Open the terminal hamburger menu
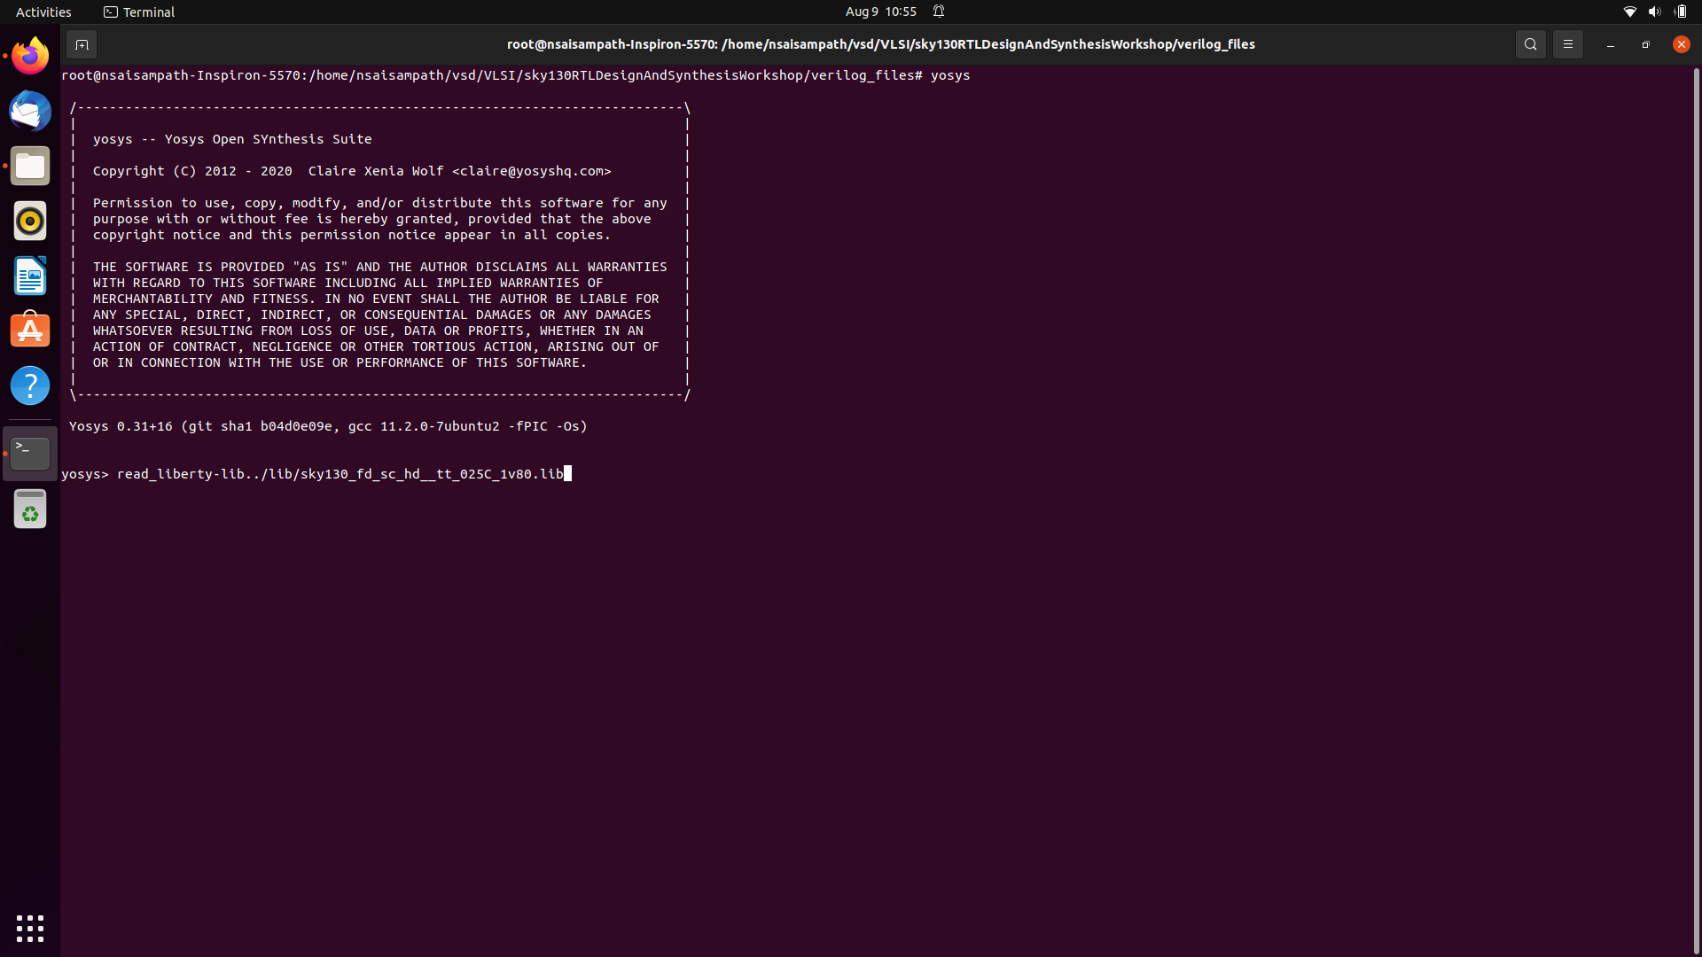The width and height of the screenshot is (1702, 957). [1567, 44]
